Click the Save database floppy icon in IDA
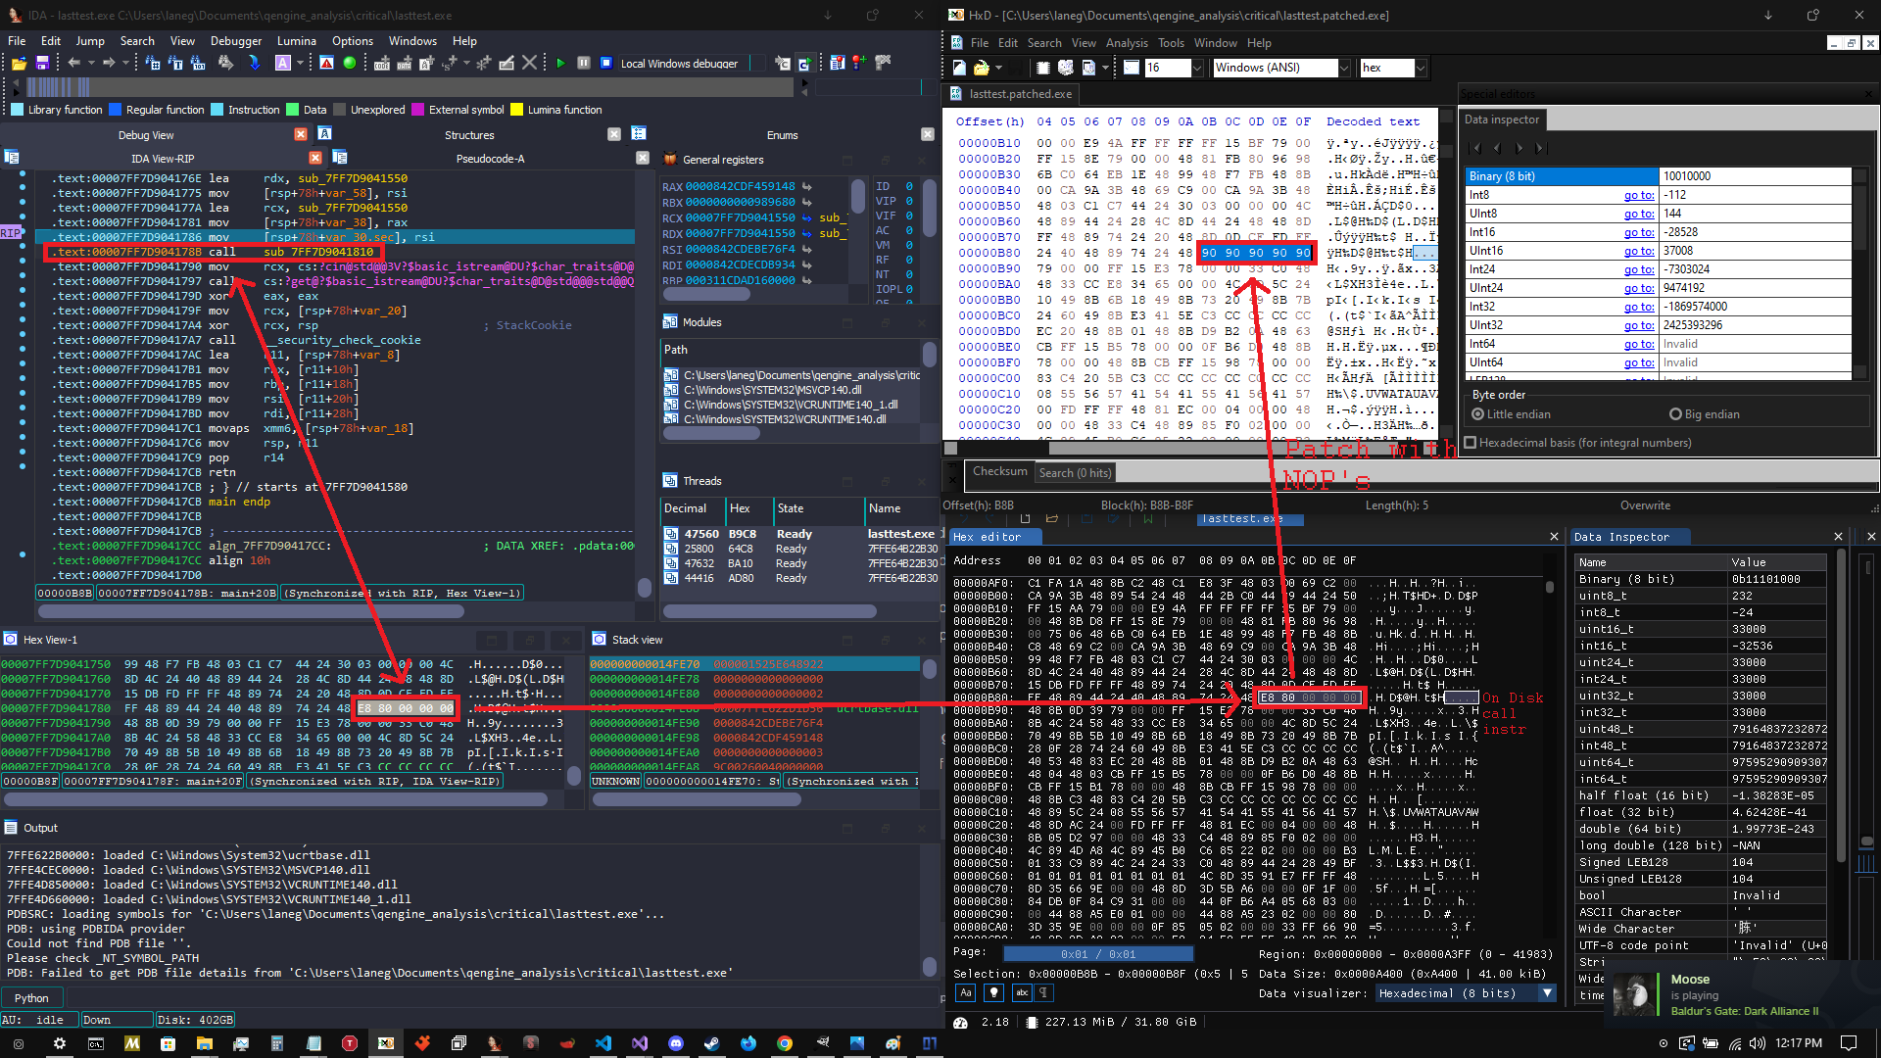 click(42, 63)
